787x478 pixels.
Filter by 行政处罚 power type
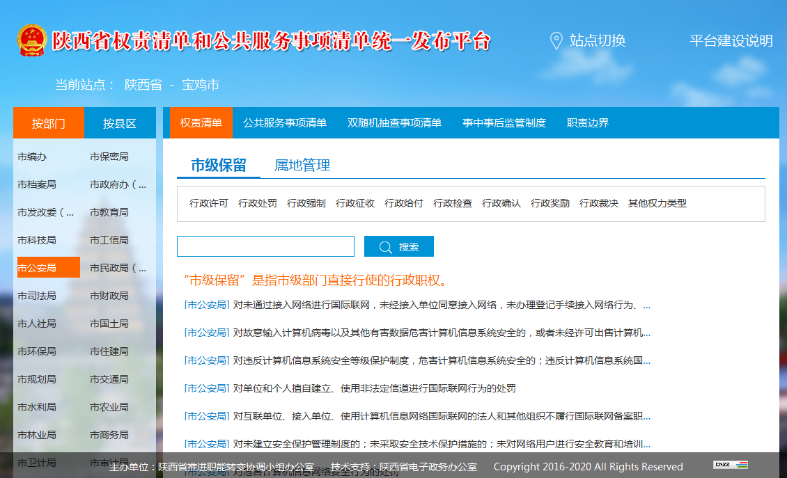(258, 204)
